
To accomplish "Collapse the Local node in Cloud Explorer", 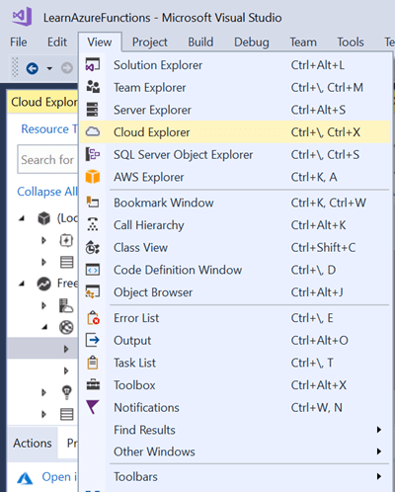I will click(x=22, y=218).
